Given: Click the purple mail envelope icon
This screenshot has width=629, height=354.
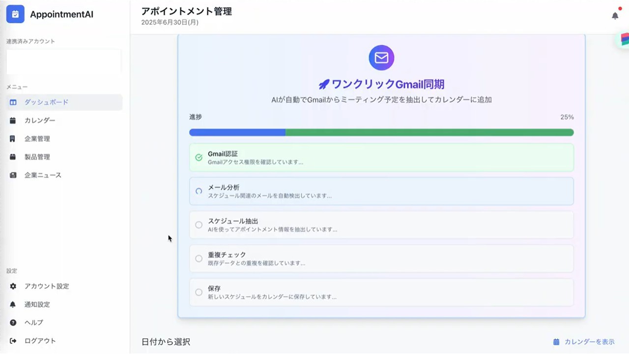Looking at the screenshot, I should [381, 58].
